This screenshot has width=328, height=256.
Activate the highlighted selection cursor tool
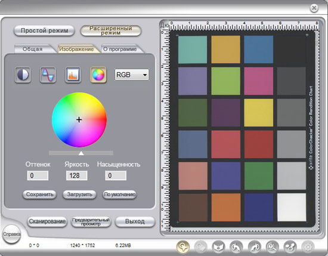(183, 247)
